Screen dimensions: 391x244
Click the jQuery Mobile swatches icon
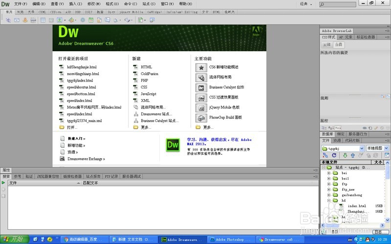tap(201, 108)
